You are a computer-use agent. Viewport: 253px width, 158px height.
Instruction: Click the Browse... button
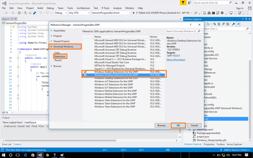click(162, 125)
